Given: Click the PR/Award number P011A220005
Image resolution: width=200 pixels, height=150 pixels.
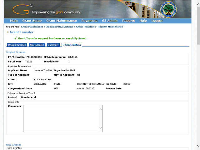Looking at the screenshot, I should coord(34,57).
